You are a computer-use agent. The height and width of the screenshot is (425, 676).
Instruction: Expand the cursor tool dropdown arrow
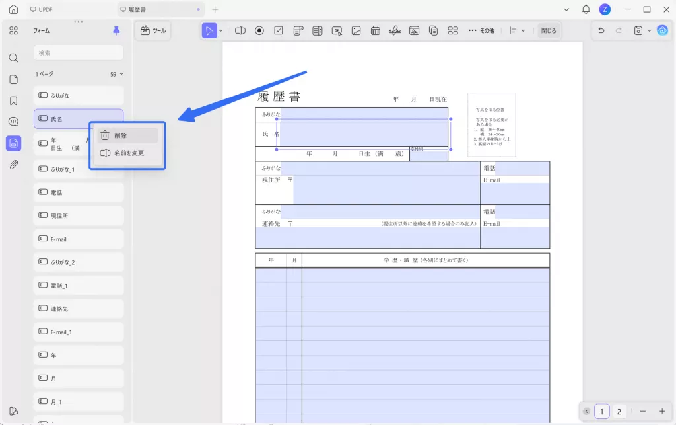click(x=220, y=30)
